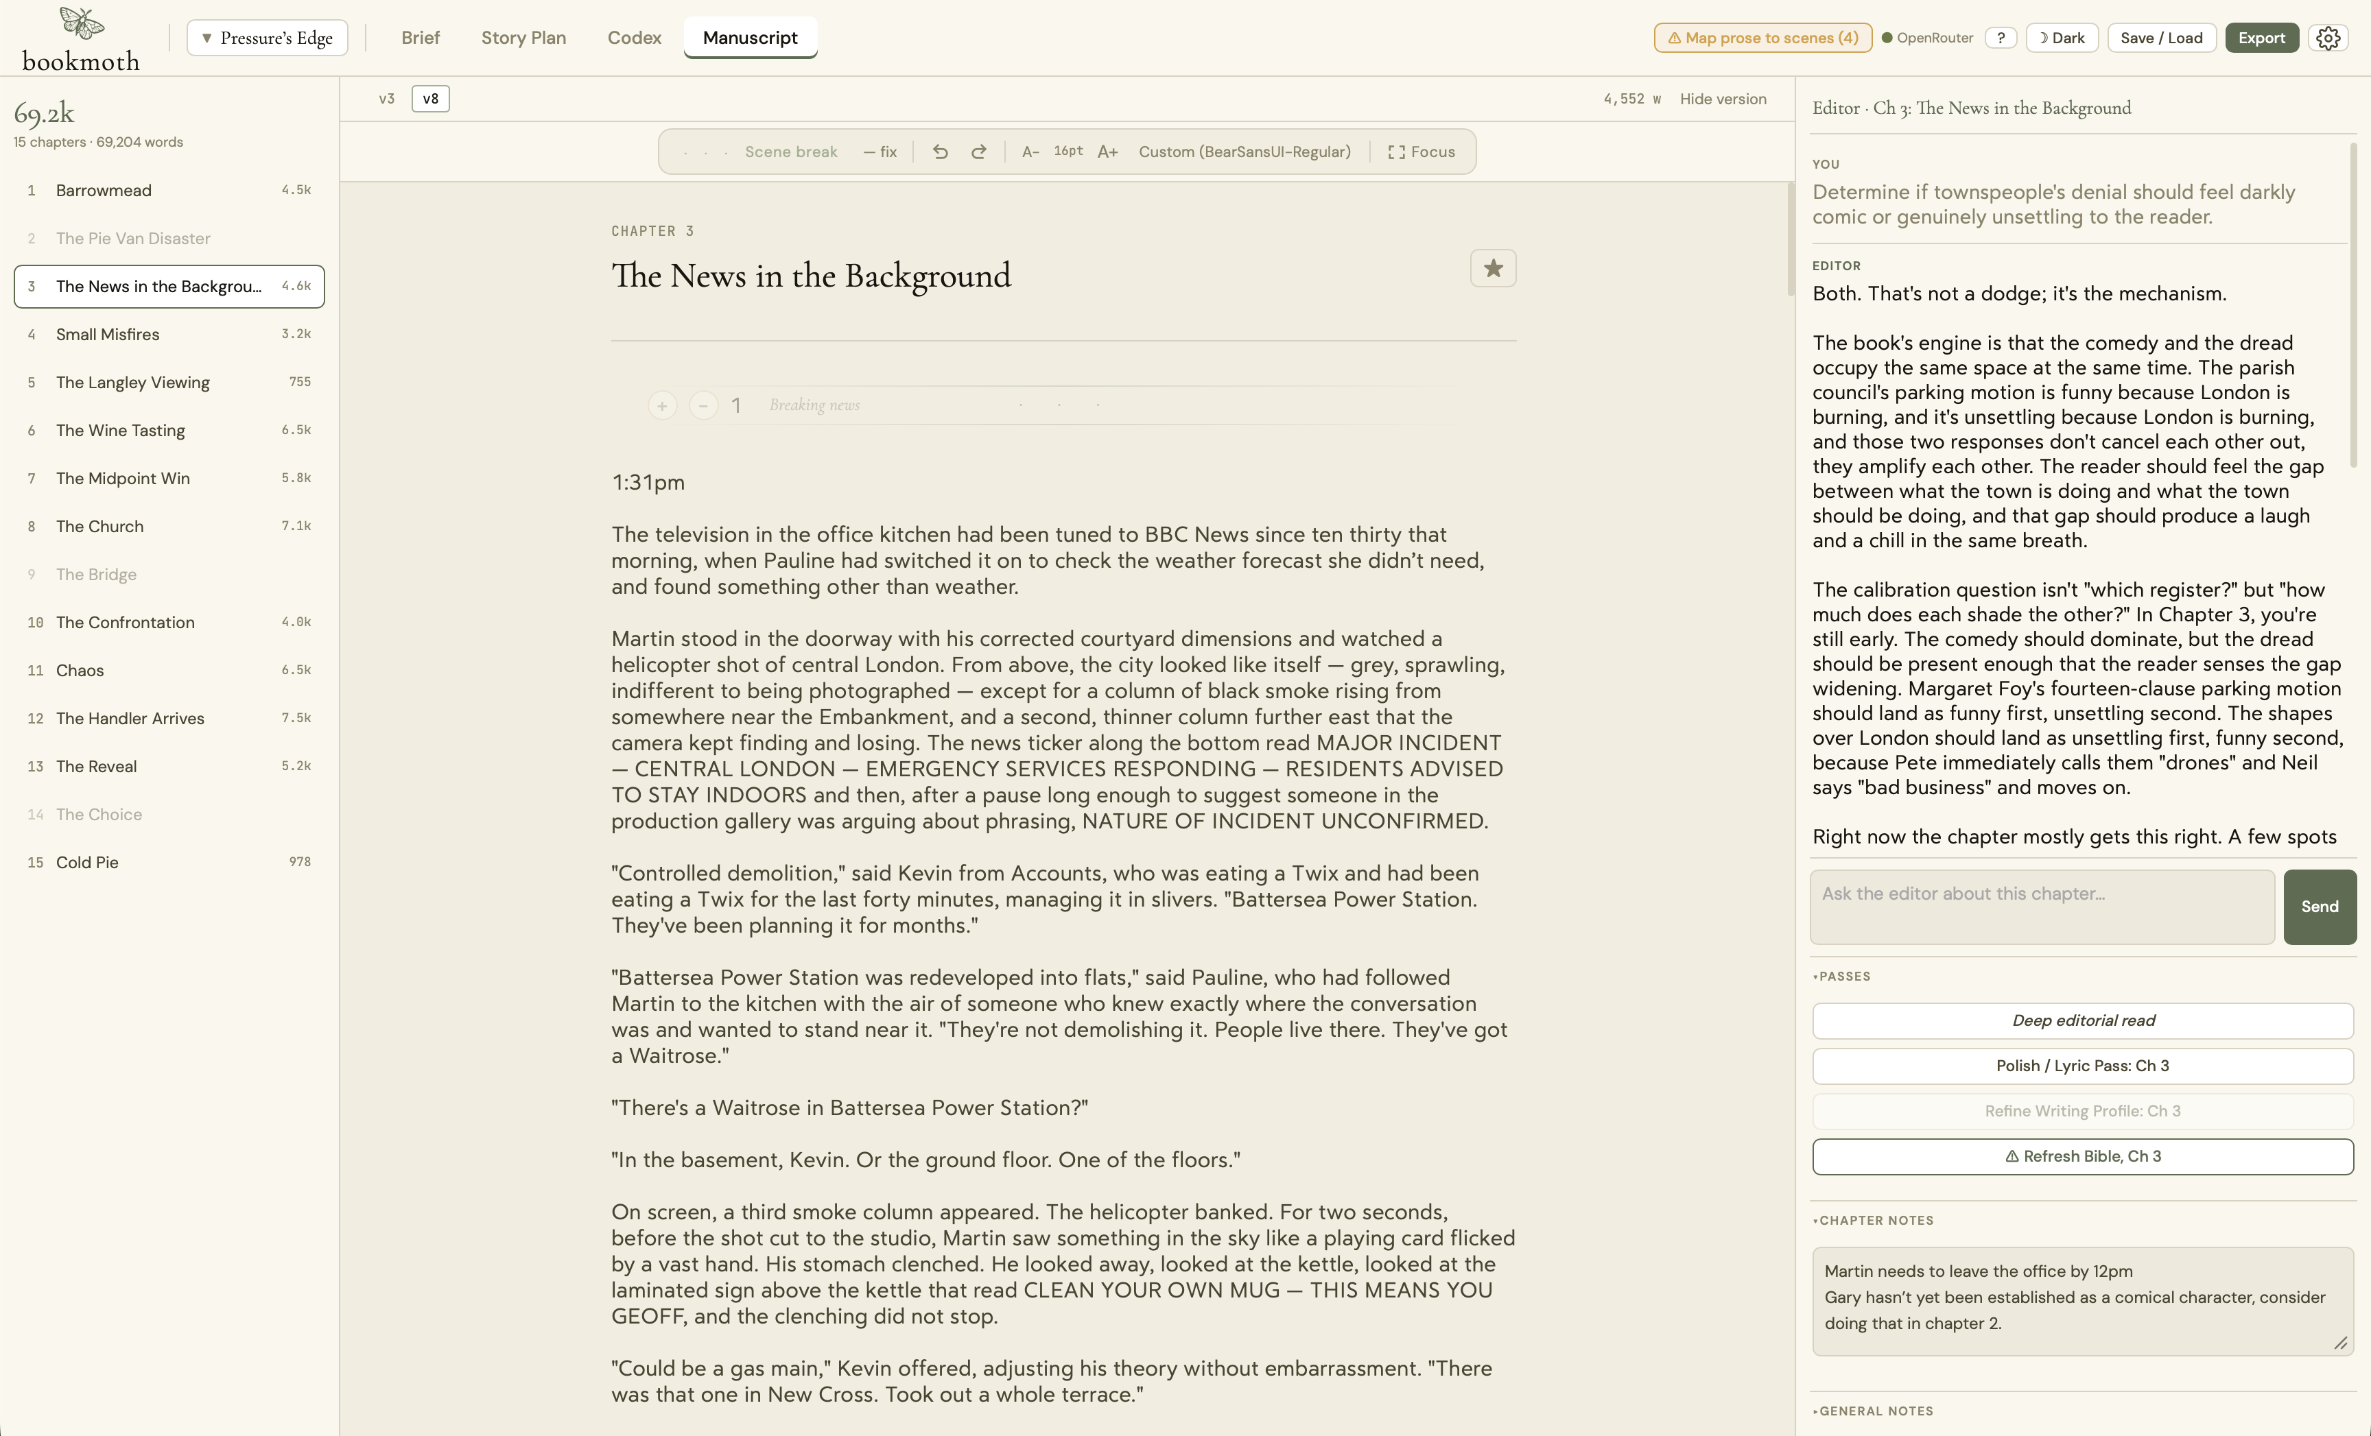Click the chapter title The News in the Background
The width and height of the screenshot is (2371, 1436).
point(811,276)
